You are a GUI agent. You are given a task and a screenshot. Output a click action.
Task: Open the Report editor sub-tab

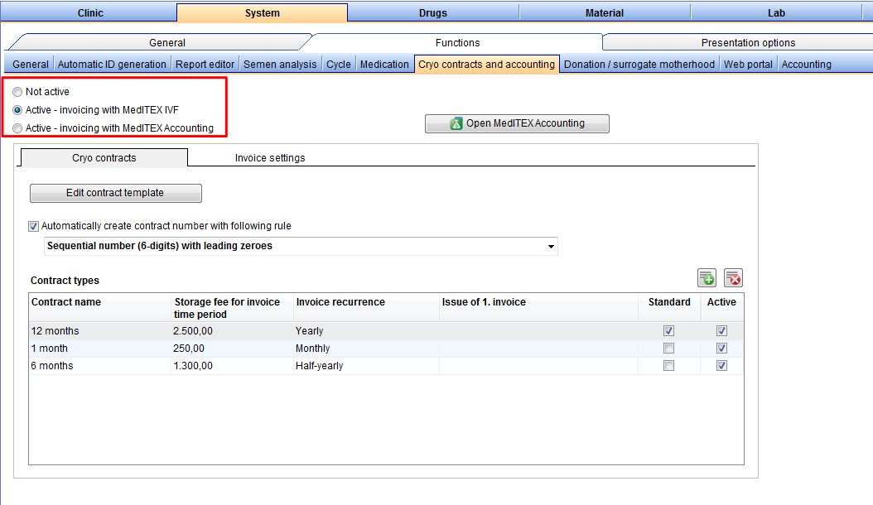[x=205, y=65]
